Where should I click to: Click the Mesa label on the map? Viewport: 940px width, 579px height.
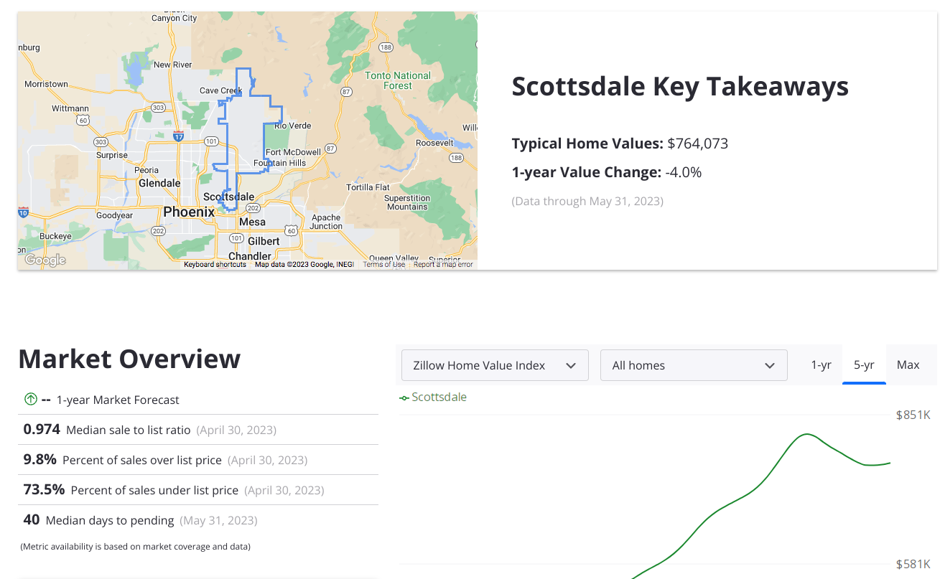pyautogui.click(x=252, y=222)
